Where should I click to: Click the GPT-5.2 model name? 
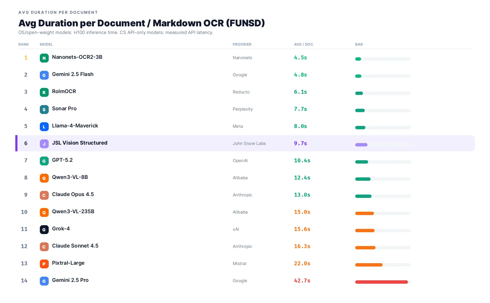pyautogui.click(x=62, y=160)
